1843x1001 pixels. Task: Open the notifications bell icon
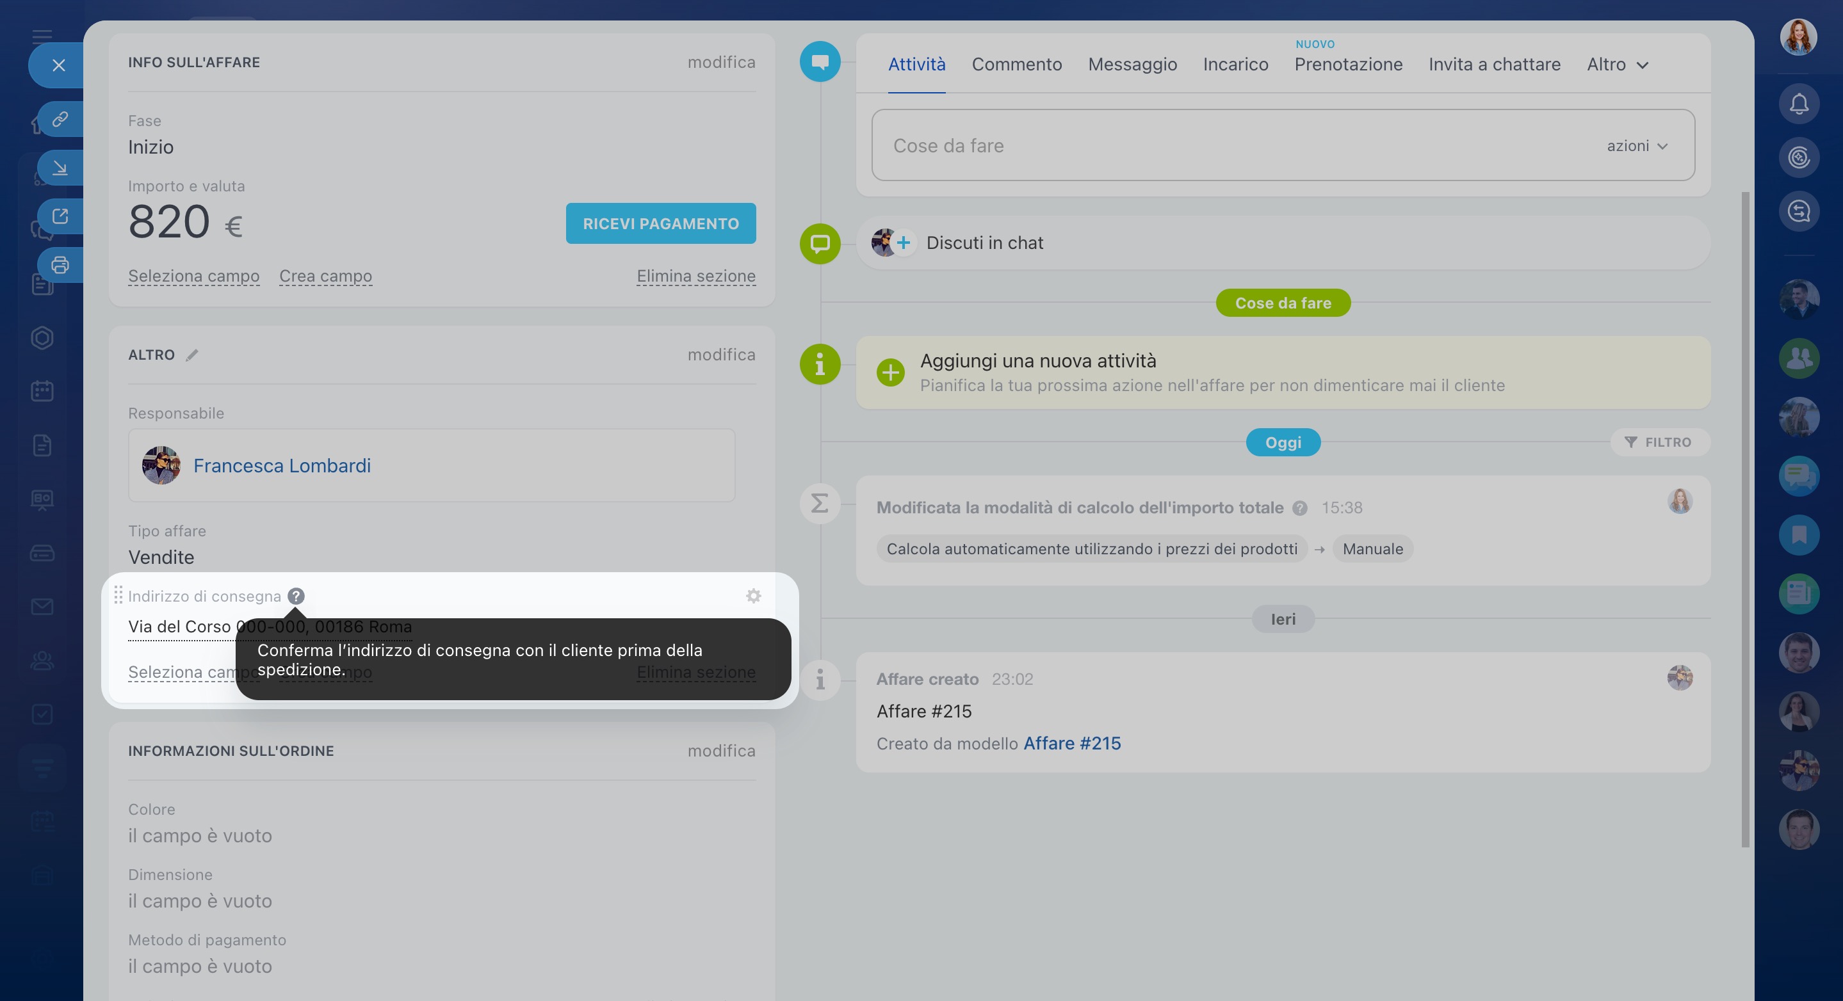point(1799,104)
